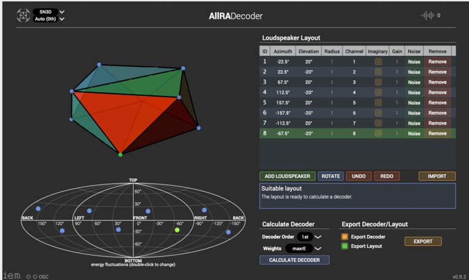469x280 pixels.
Task: Play test noise on loudspeaker 1
Action: (x=414, y=62)
